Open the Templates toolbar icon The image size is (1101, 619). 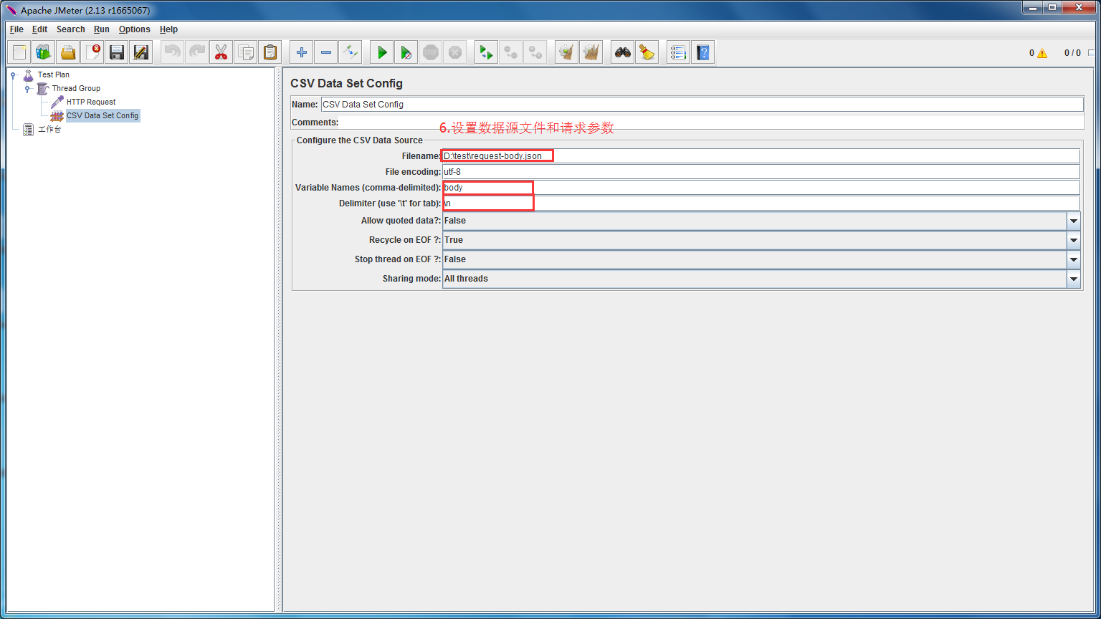pyautogui.click(x=44, y=52)
